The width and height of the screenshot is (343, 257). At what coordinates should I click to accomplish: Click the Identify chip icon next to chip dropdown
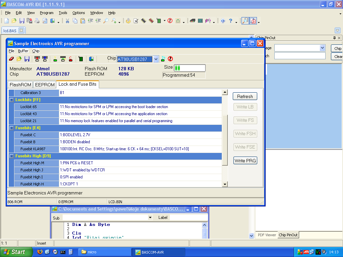pos(163,59)
